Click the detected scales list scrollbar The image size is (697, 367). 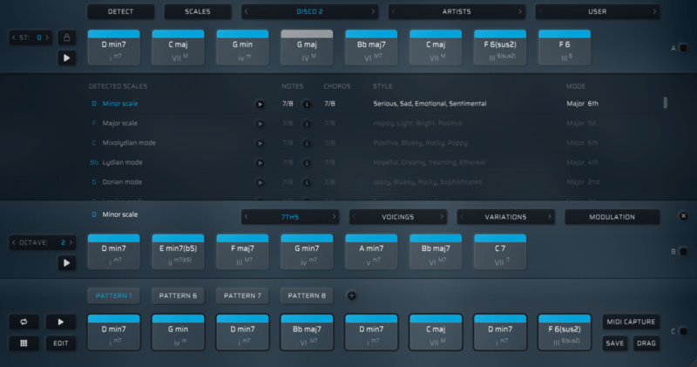coord(666,103)
